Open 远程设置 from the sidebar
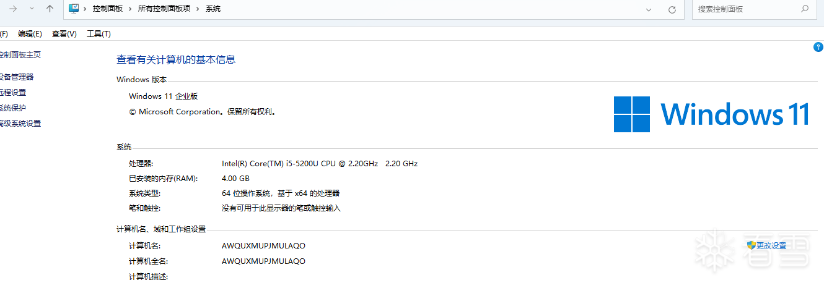This screenshot has height=288, width=824. (x=12, y=92)
